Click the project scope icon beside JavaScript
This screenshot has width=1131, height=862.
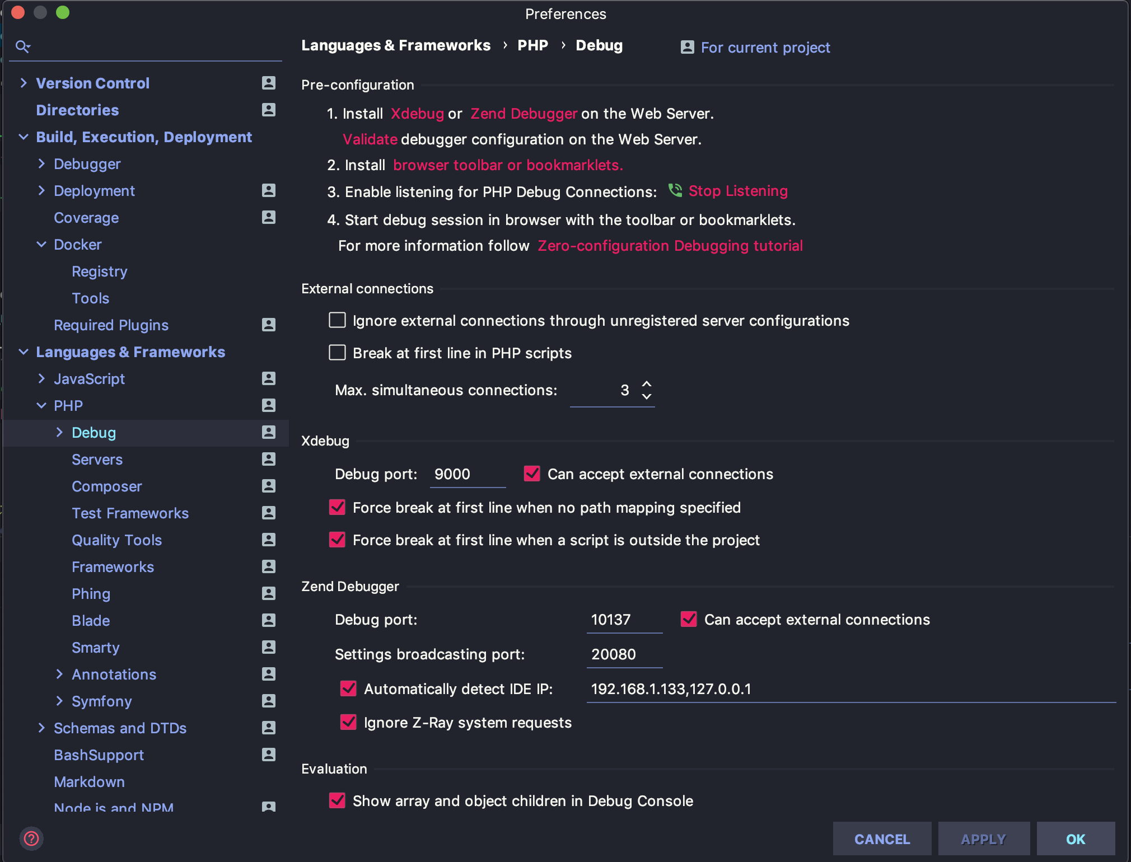(268, 378)
